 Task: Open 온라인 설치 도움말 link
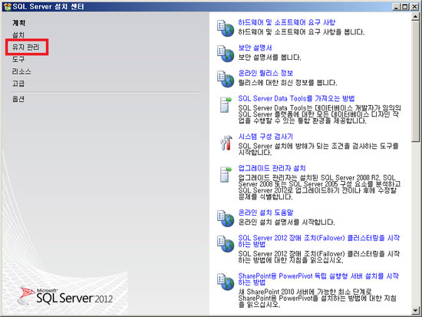pos(265,213)
